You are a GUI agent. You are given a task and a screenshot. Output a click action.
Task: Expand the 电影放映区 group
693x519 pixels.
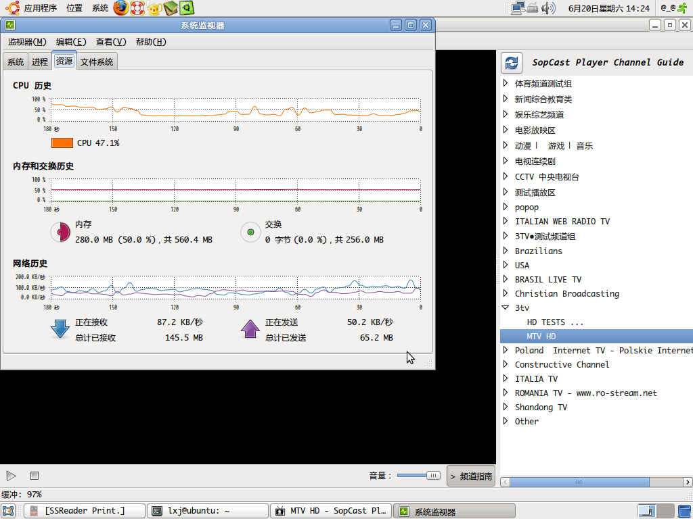pyautogui.click(x=506, y=129)
